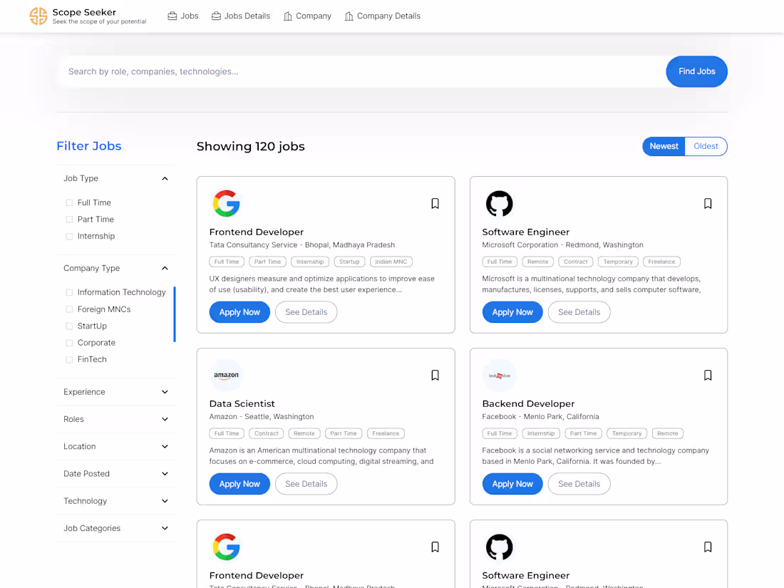Click the Amazon logo on Data Scientist card
The image size is (784, 588).
pyautogui.click(x=226, y=376)
